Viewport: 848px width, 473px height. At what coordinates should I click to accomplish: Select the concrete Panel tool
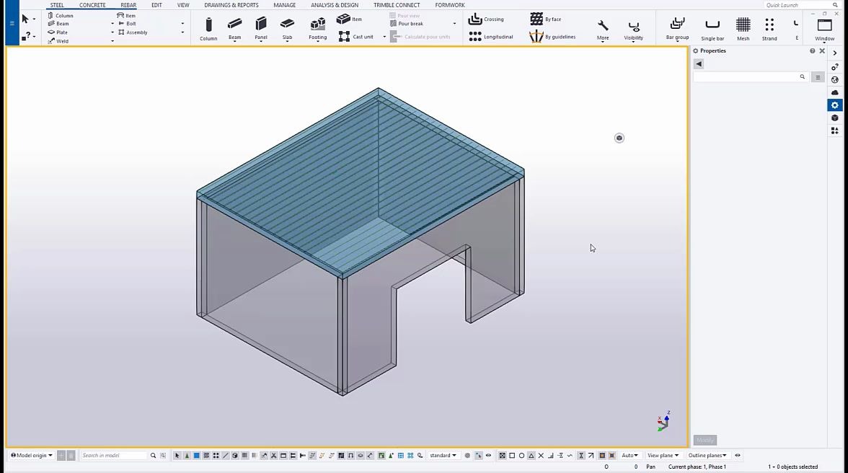[x=261, y=29]
